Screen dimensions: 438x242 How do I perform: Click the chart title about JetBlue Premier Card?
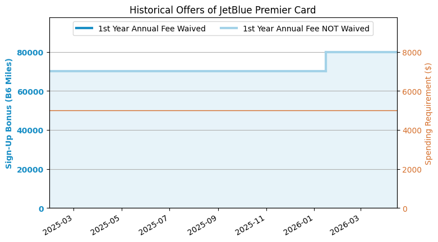pyautogui.click(x=223, y=10)
